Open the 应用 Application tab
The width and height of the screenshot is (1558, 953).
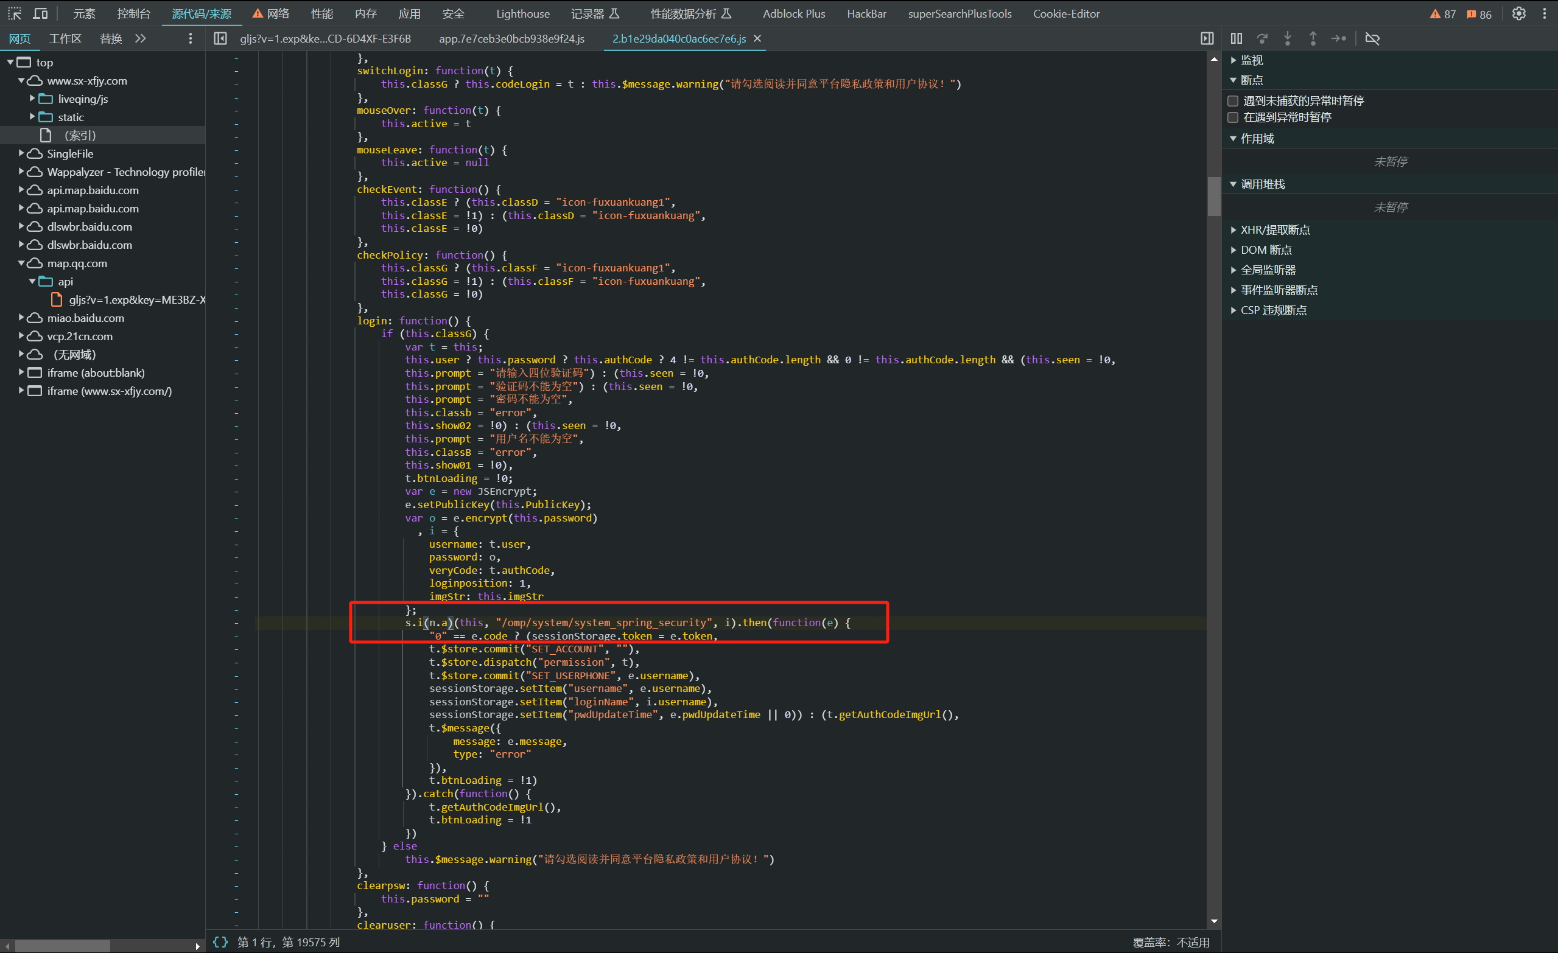tap(409, 13)
